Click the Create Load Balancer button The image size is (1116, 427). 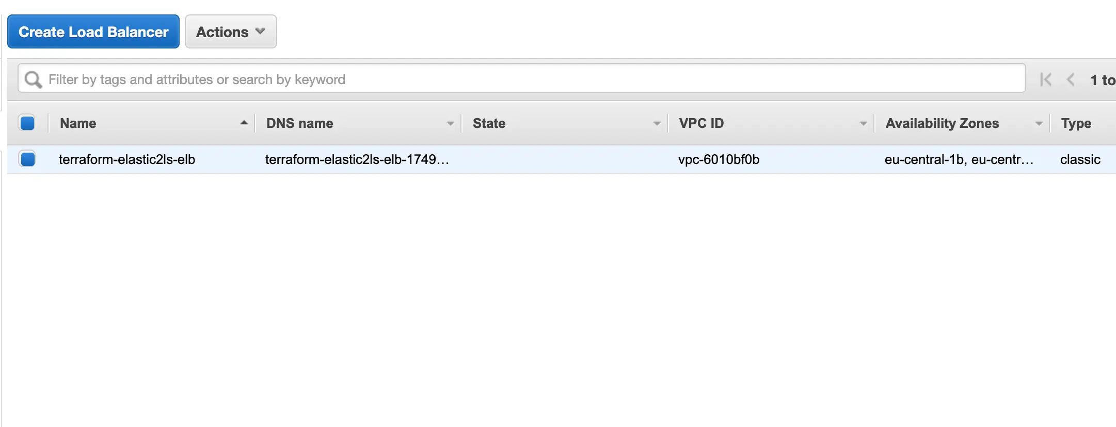tap(93, 31)
